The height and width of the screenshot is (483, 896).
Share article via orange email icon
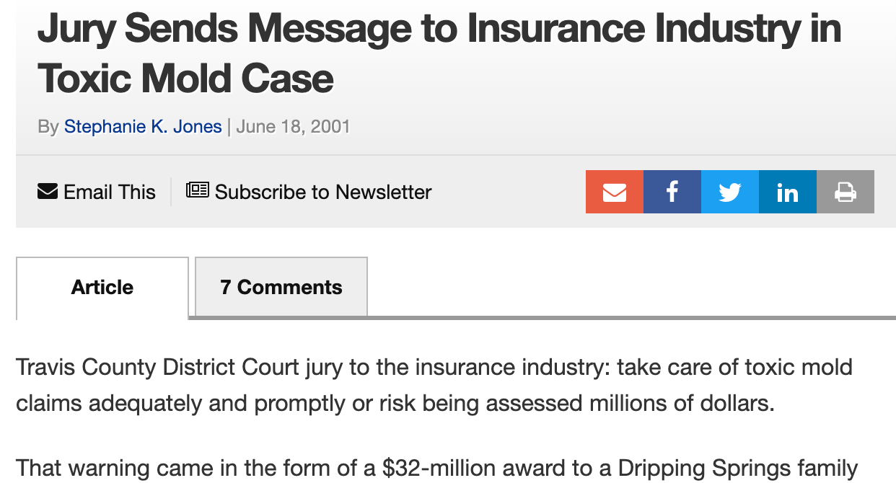click(x=614, y=192)
